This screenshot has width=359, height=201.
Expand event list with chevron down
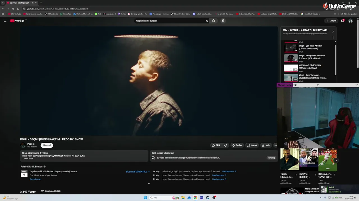[149, 184]
